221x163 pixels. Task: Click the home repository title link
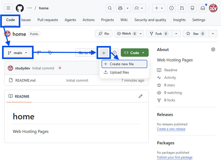pyautogui.click(x=19, y=34)
